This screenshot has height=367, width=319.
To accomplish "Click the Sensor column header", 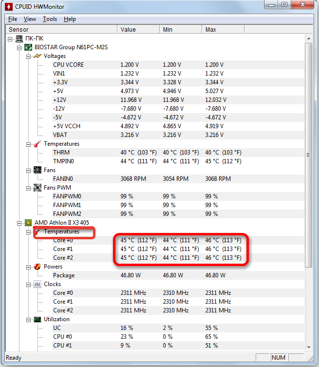I will tap(61, 30).
